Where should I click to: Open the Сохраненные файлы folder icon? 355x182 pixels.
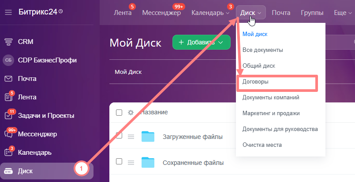148,162
